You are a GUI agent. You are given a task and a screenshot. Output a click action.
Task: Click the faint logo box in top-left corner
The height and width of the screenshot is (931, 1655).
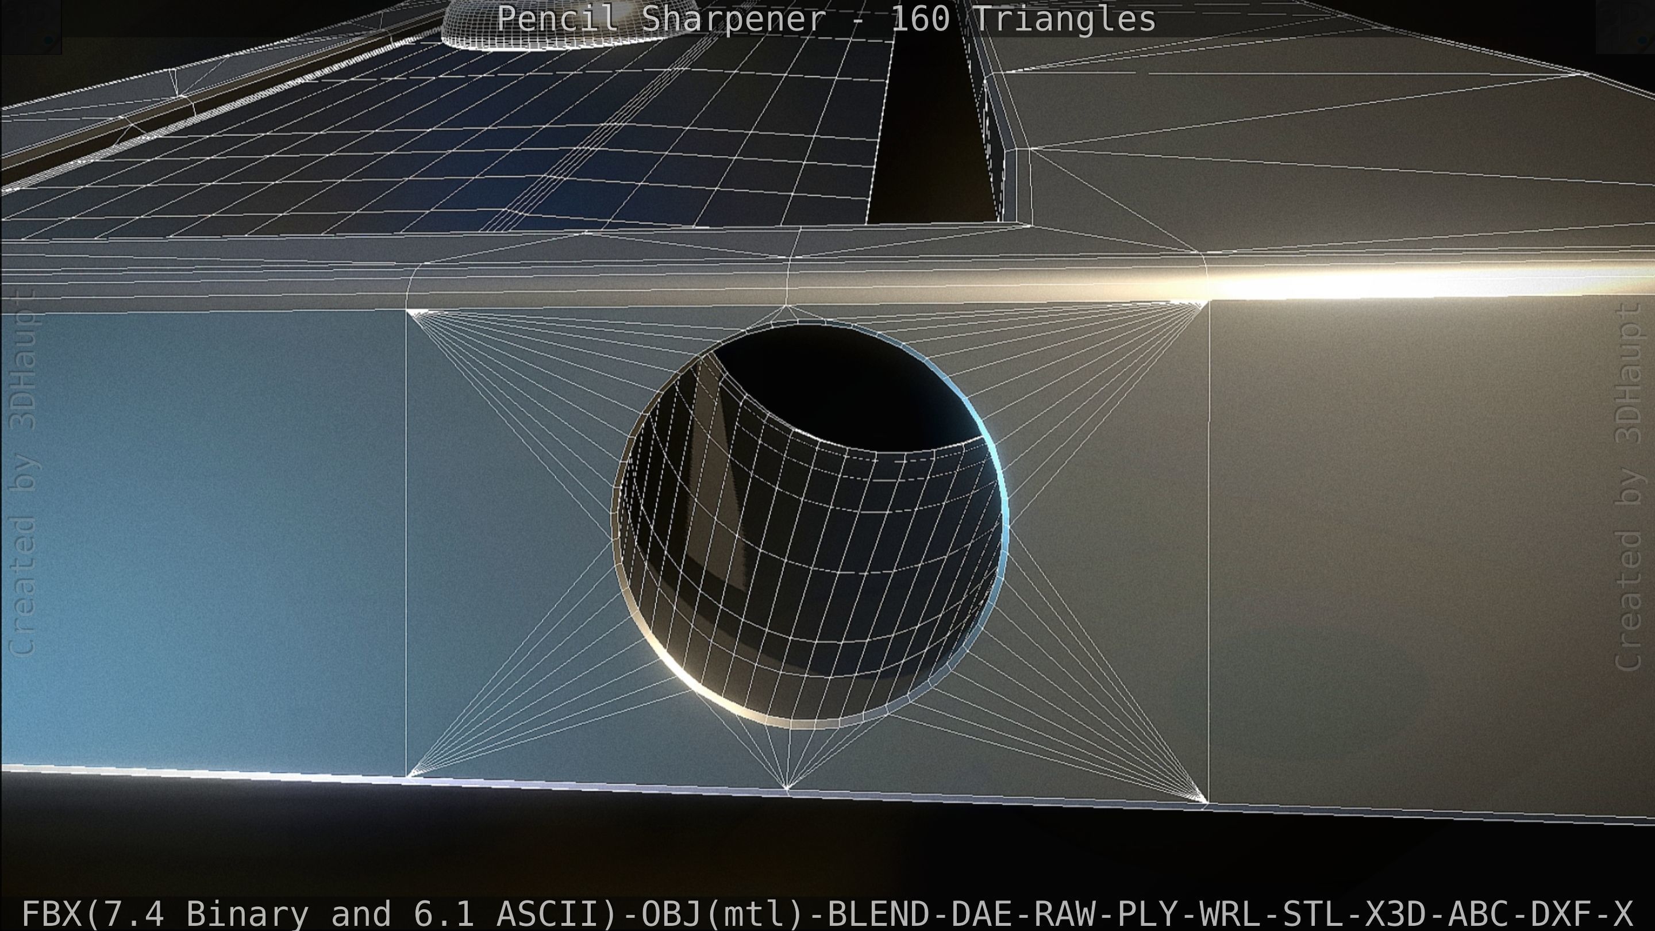30,27
